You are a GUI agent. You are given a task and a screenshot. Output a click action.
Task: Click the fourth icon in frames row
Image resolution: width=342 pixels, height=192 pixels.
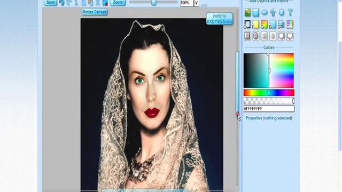[x=273, y=36]
